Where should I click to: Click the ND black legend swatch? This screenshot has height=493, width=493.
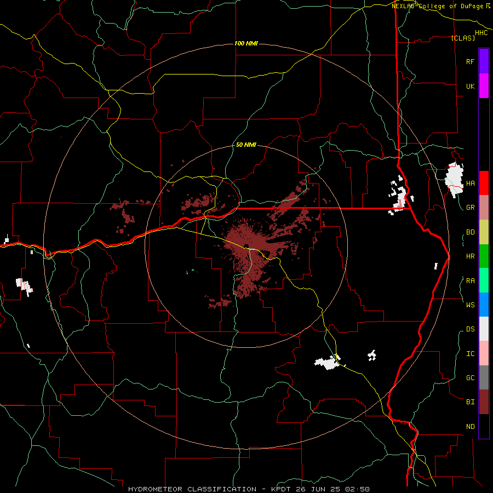[x=484, y=426]
